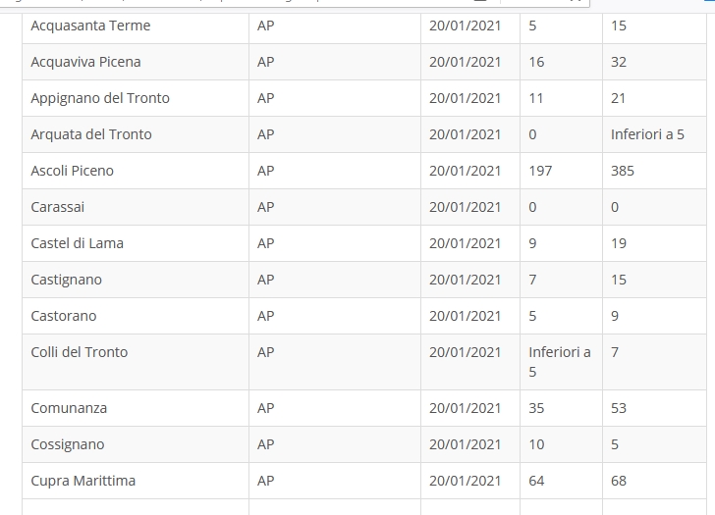
Task: Select the Comunanza municipality cell
Action: coord(136,408)
